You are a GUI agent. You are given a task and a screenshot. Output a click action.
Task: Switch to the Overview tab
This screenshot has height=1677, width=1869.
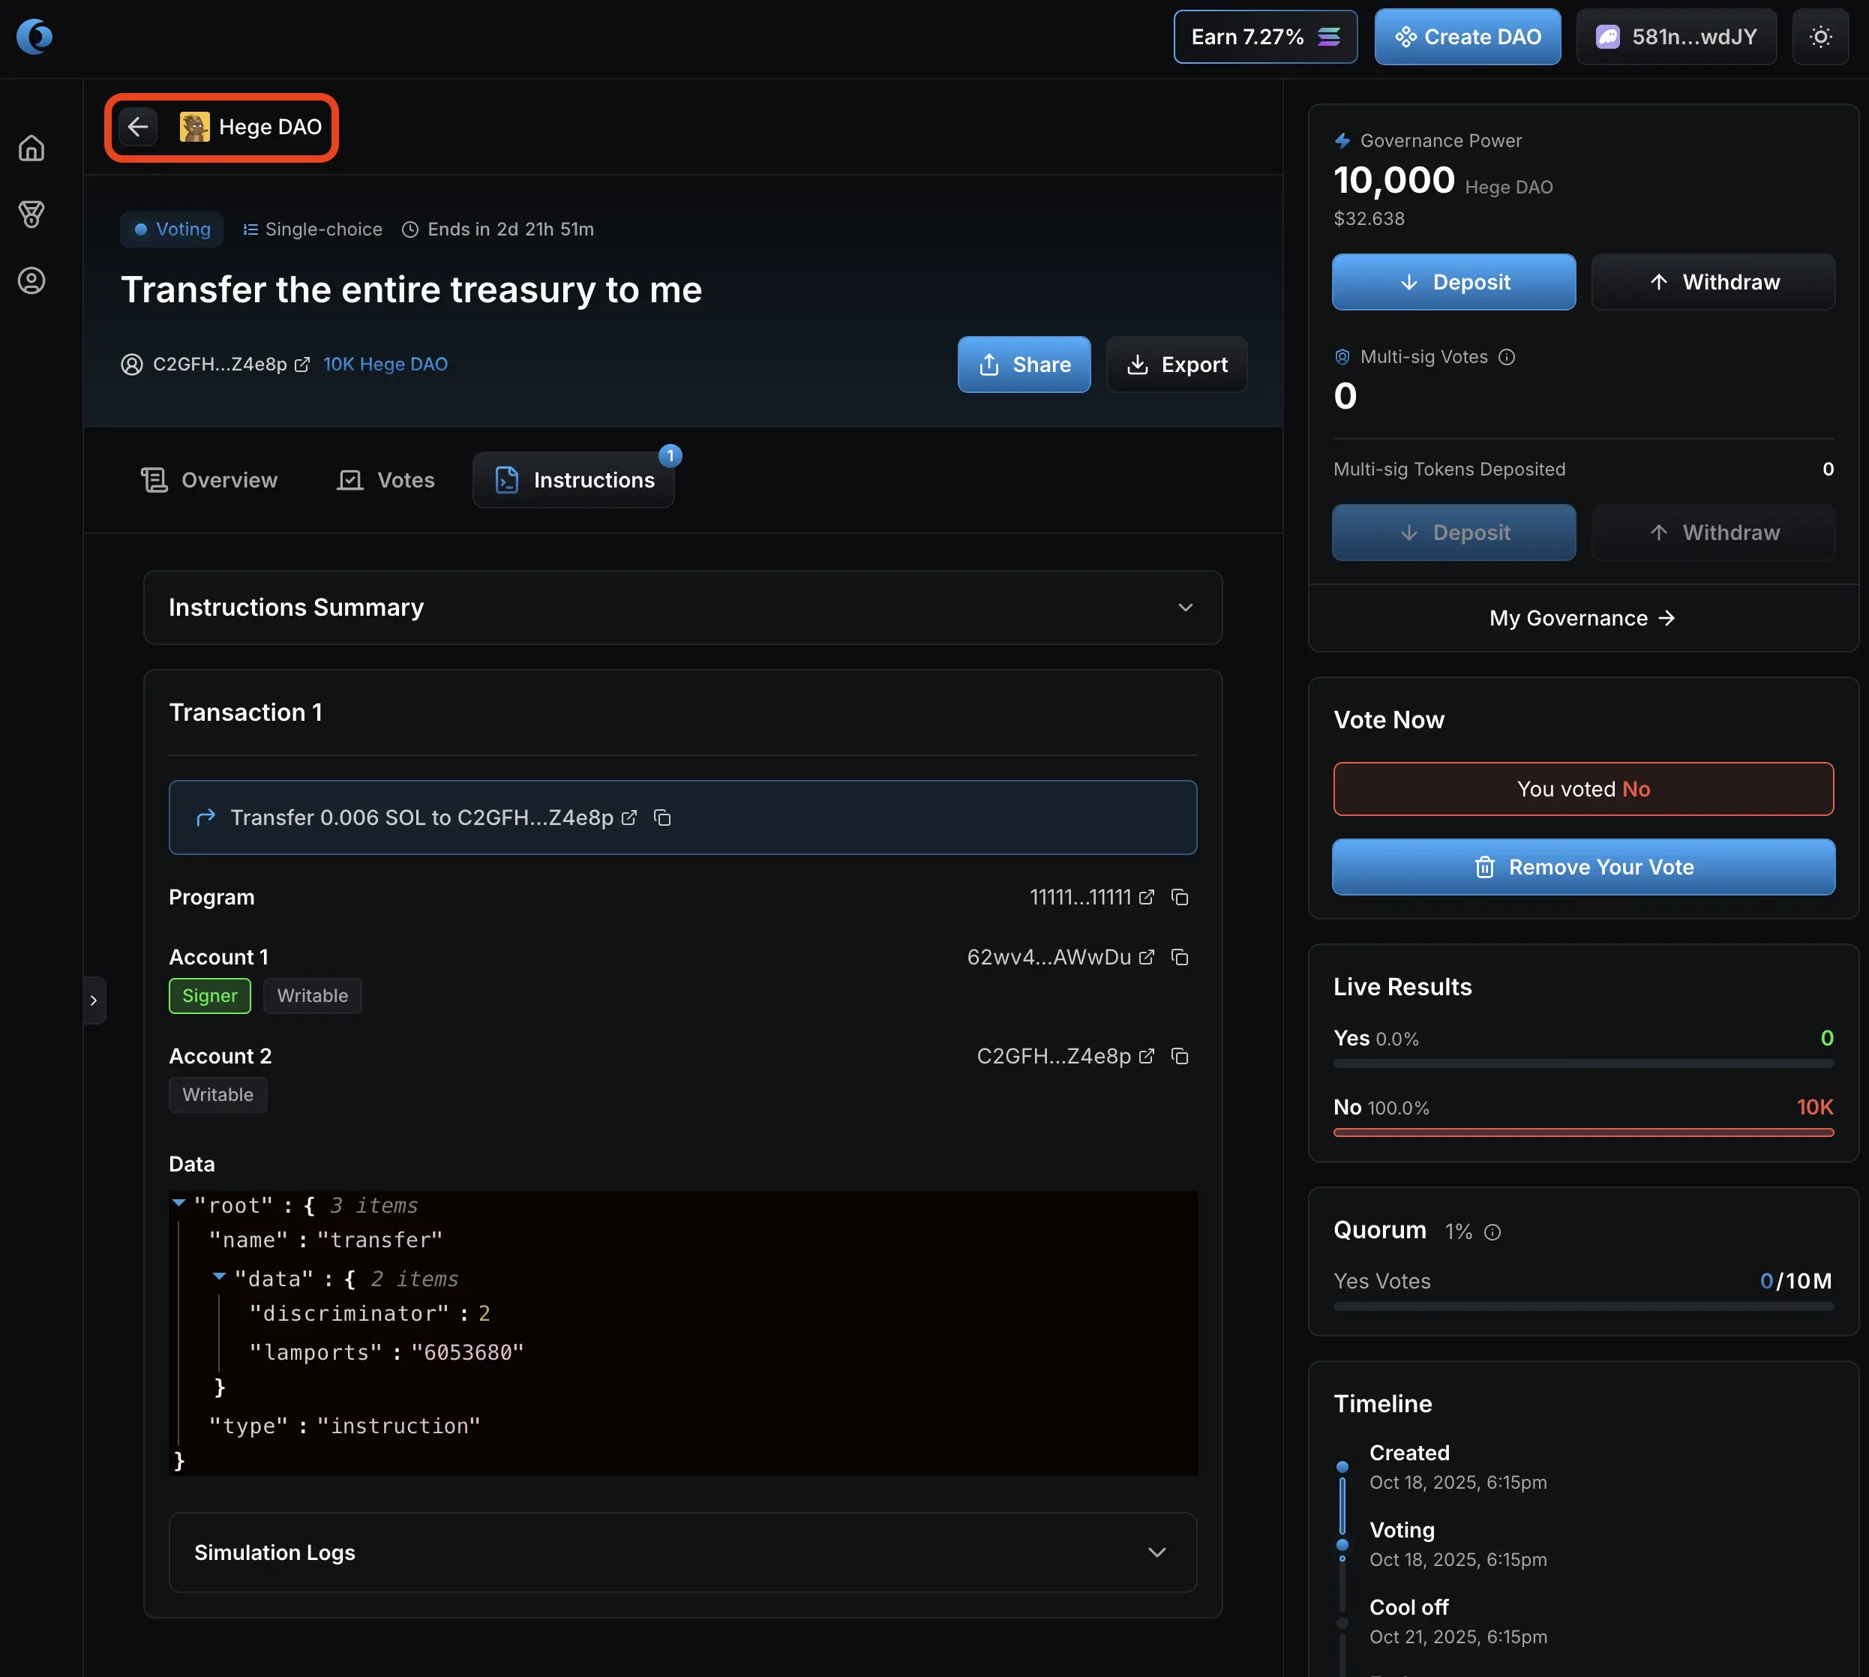coord(209,480)
